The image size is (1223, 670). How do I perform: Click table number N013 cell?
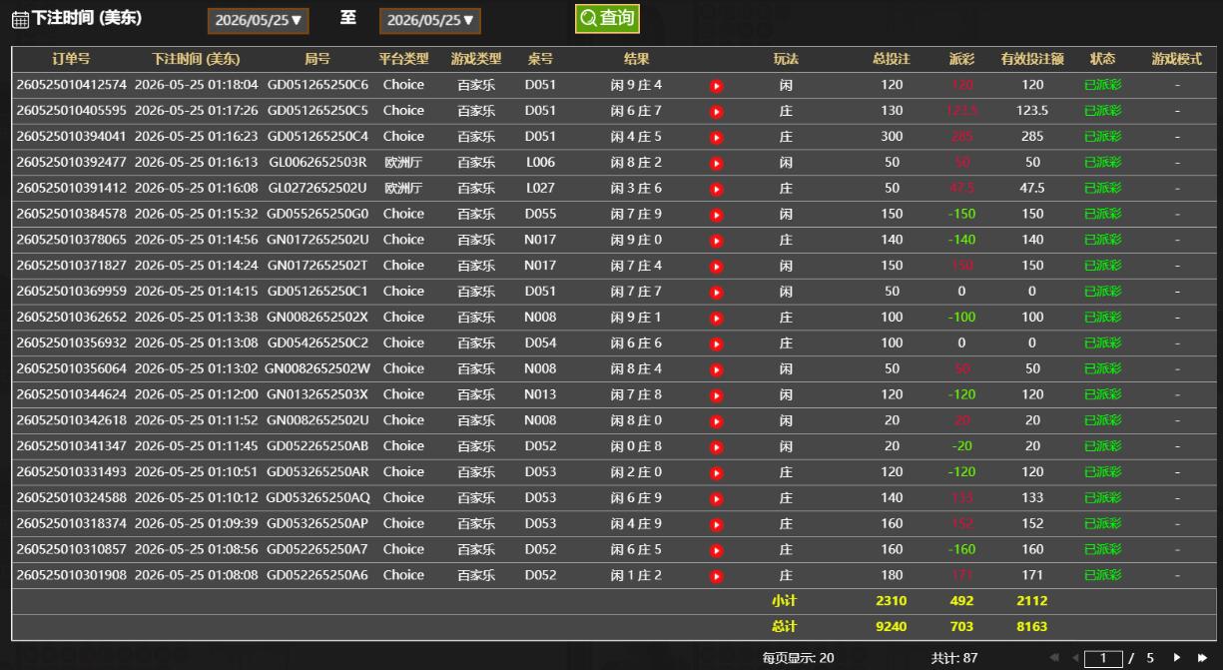(540, 394)
